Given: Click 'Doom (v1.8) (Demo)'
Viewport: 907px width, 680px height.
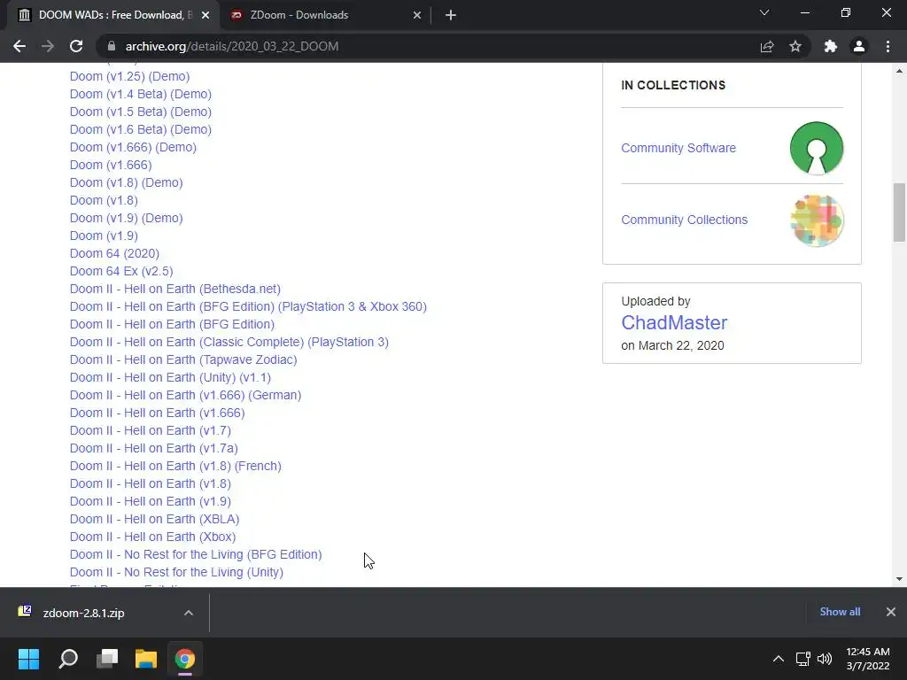Looking at the screenshot, I should 126,182.
